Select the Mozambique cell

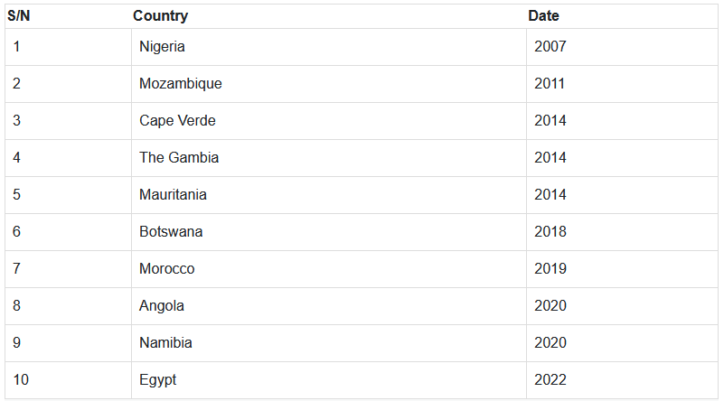[x=181, y=84]
